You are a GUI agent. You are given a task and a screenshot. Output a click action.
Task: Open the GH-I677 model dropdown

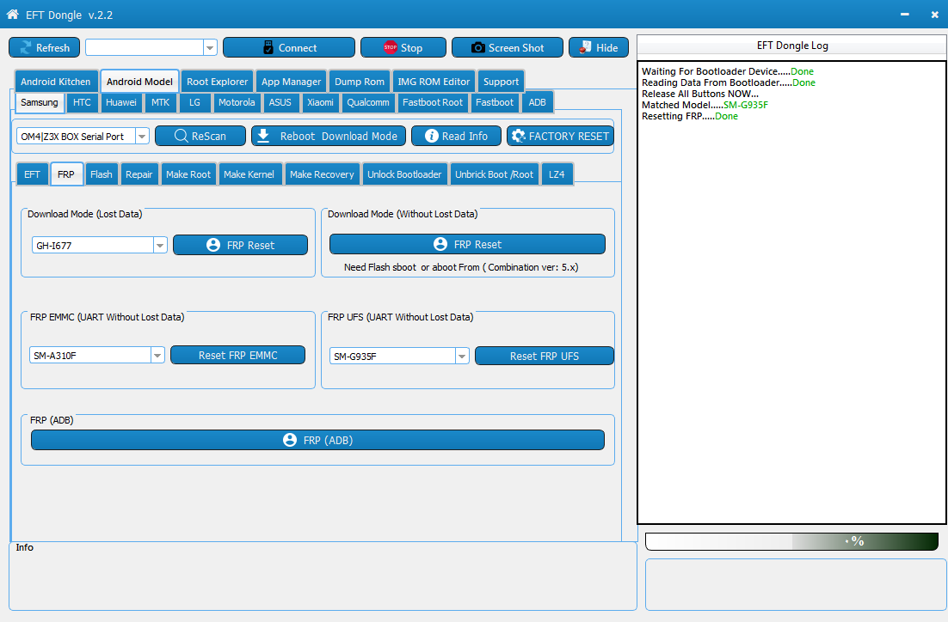tap(160, 245)
